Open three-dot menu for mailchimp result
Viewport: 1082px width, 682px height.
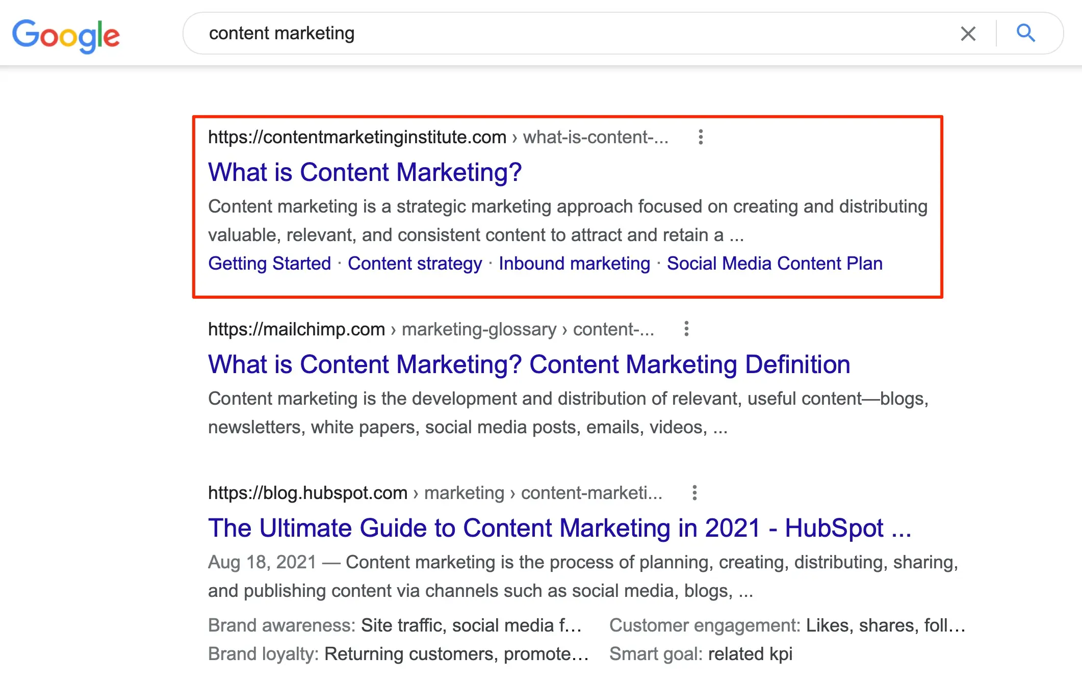pos(686,329)
